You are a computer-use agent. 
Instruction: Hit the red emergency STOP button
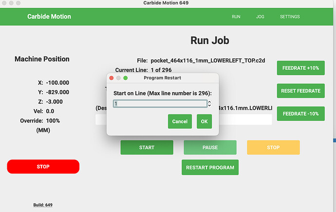(43, 167)
